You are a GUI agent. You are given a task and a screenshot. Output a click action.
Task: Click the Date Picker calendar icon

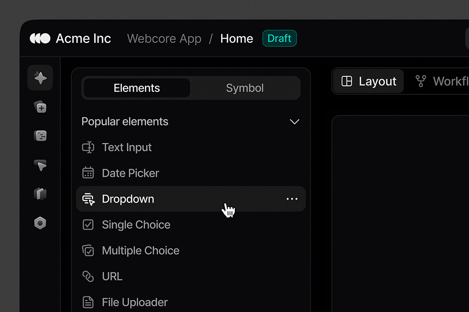click(x=88, y=173)
